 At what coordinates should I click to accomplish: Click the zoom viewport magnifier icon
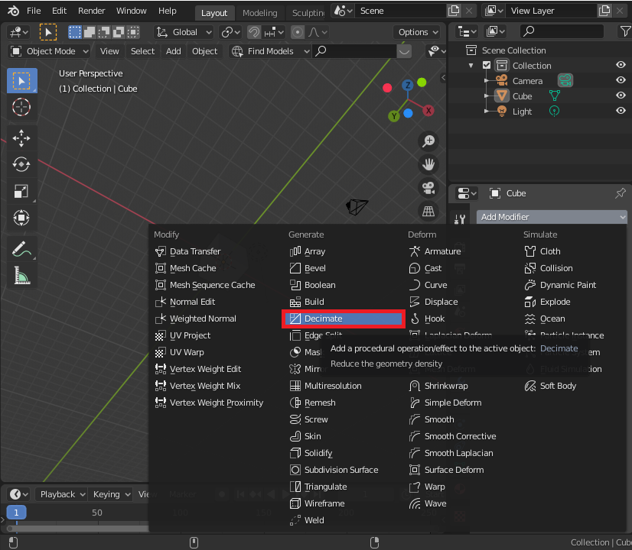point(428,141)
